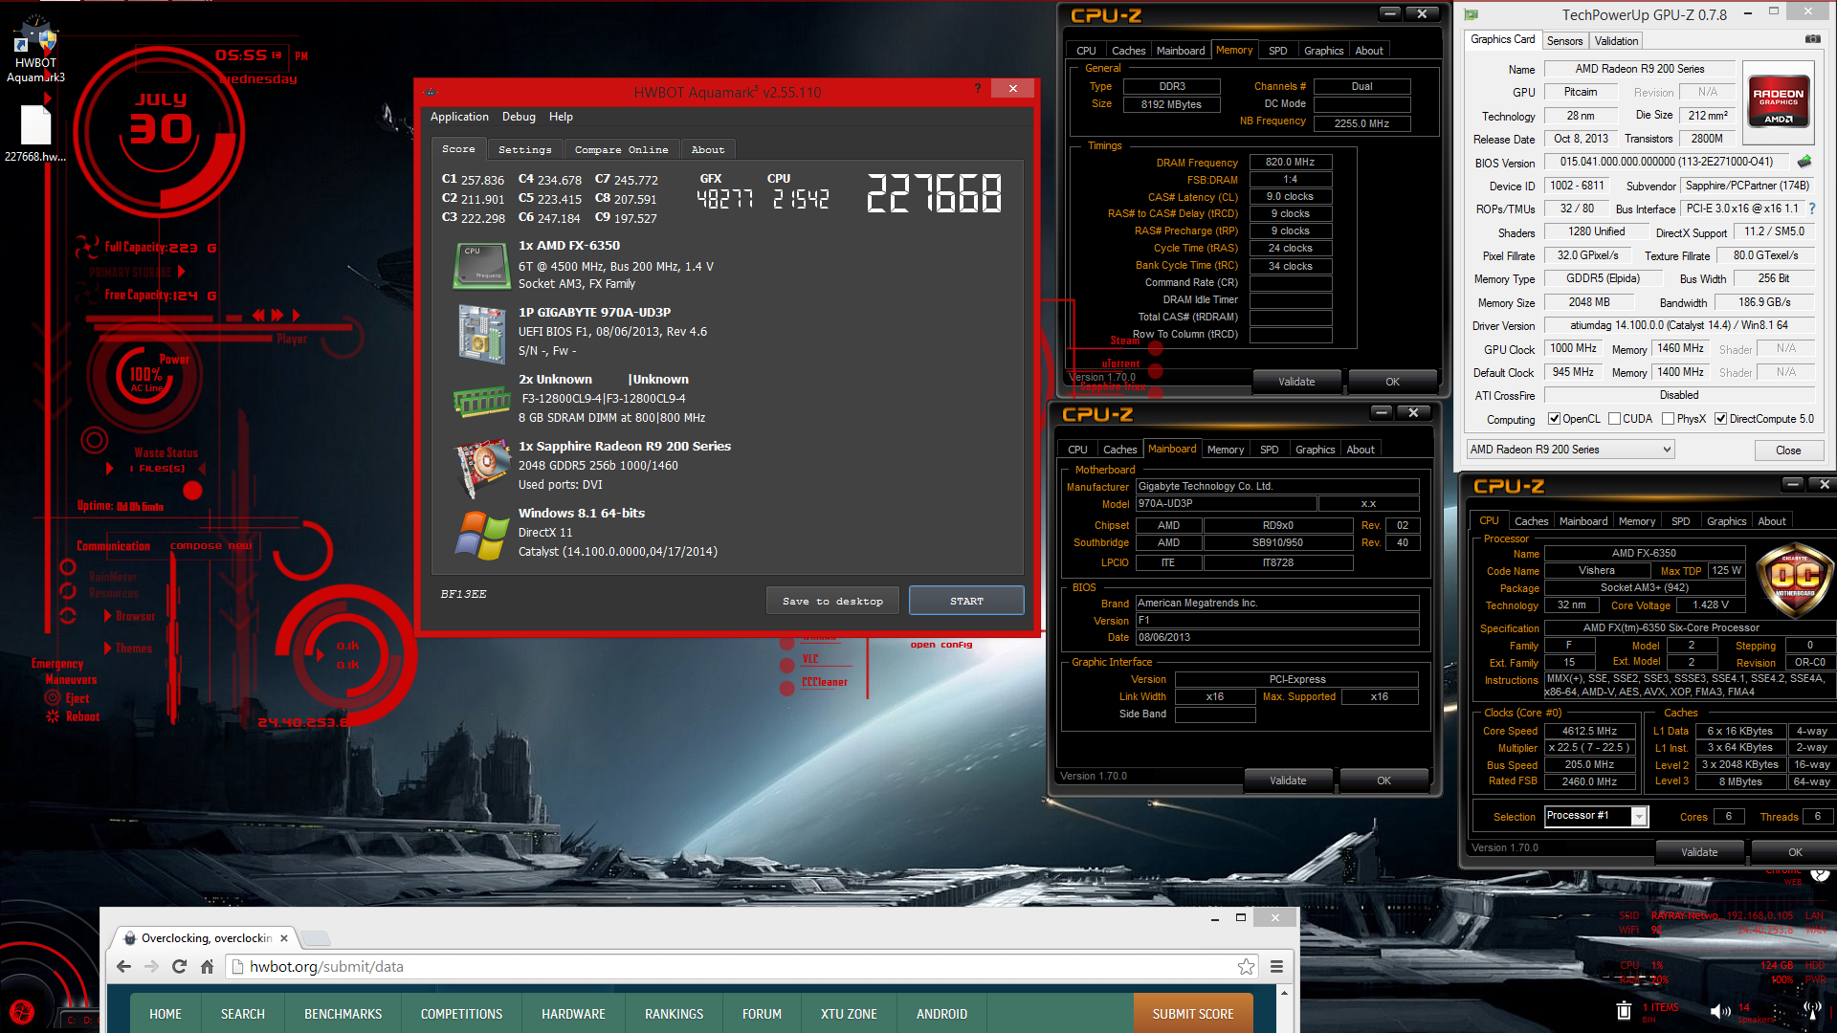Open the About tab in Aquamark

pos(708,149)
